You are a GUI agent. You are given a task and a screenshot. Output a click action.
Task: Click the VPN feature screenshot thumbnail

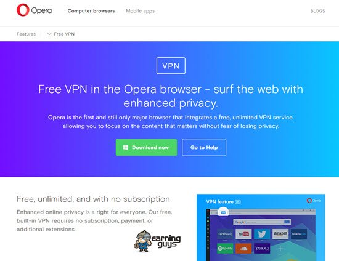[x=261, y=227]
